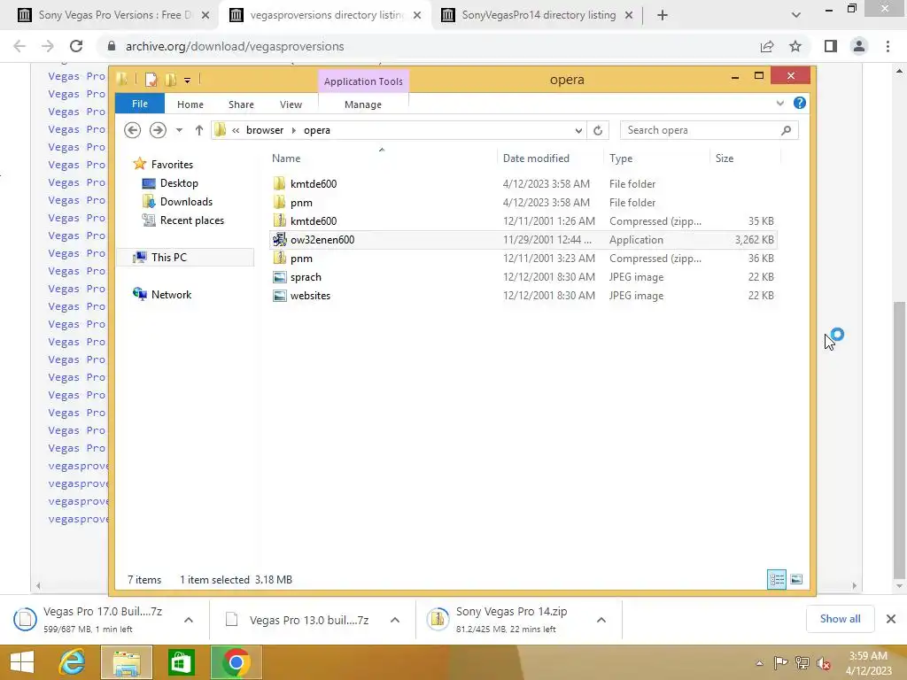This screenshot has height=680, width=907.
Task: Open options for Sony Vegas Pro 14.zip download
Action: 601,620
